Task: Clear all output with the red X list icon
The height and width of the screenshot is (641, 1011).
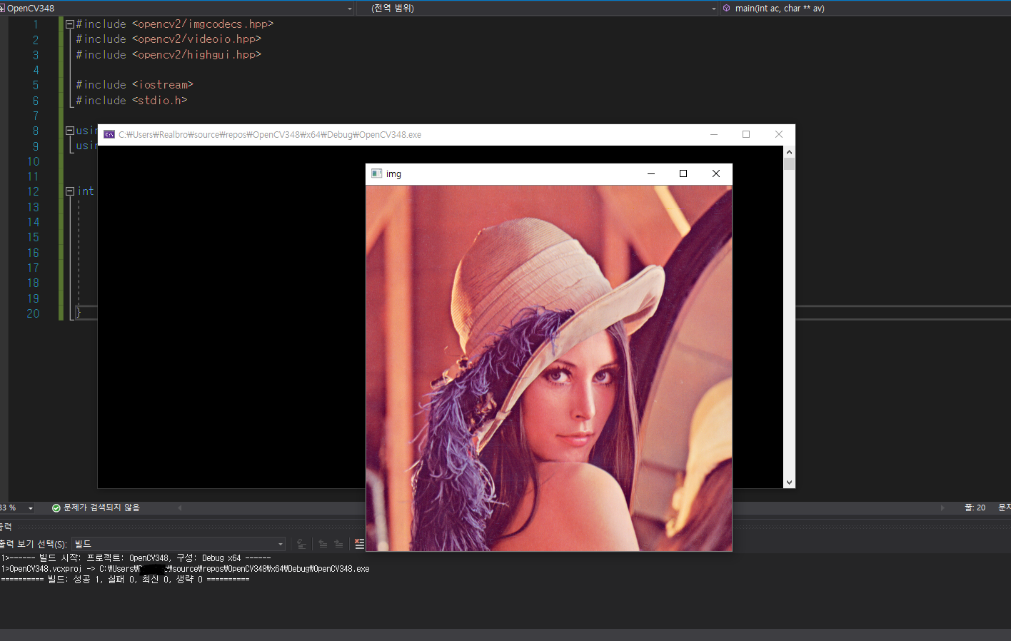Action: point(359,544)
